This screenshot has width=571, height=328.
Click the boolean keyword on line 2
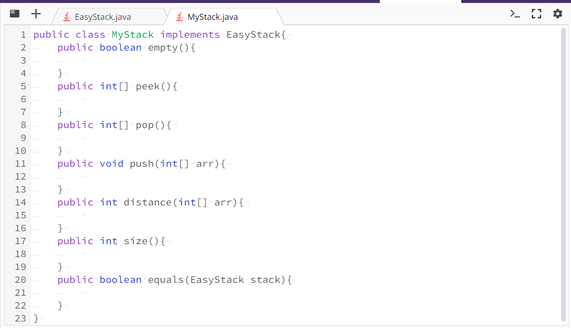coord(120,47)
